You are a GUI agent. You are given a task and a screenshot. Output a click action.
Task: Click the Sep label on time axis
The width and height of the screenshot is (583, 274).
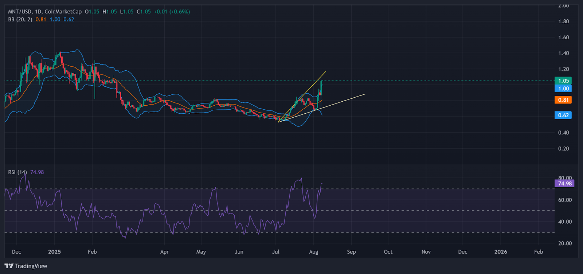click(351, 252)
